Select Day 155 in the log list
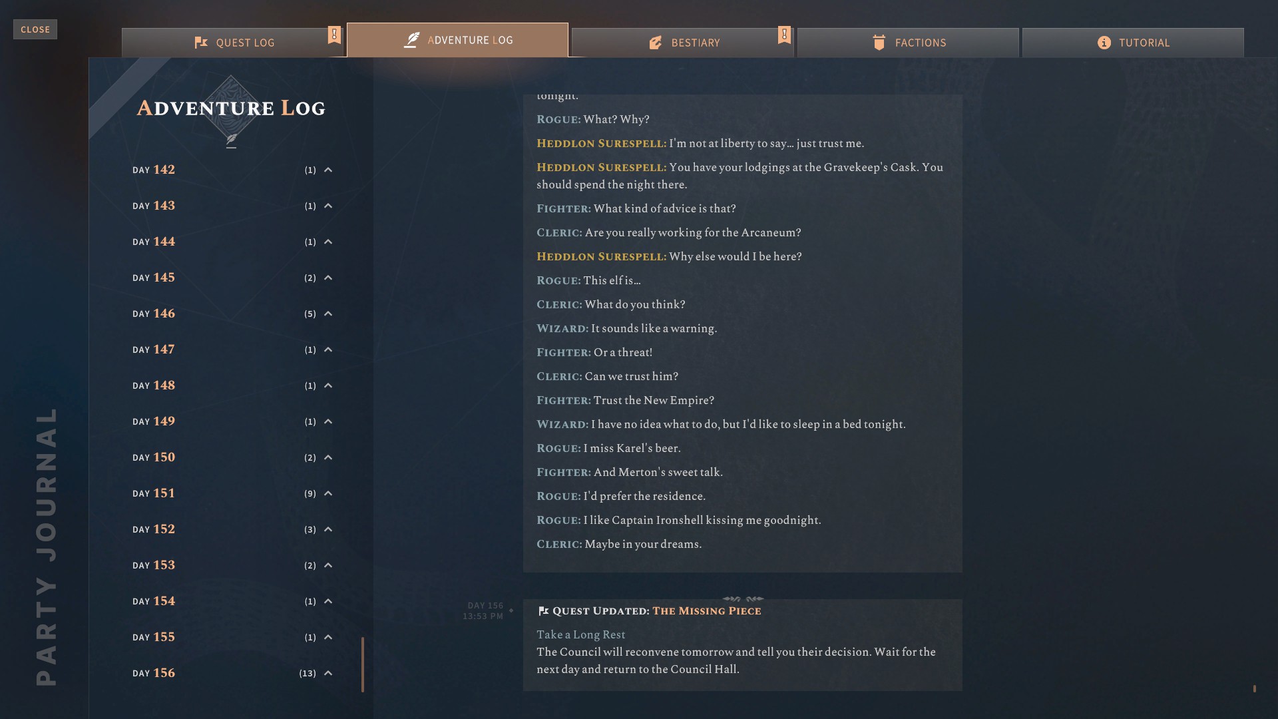This screenshot has height=719, width=1278. (x=232, y=637)
